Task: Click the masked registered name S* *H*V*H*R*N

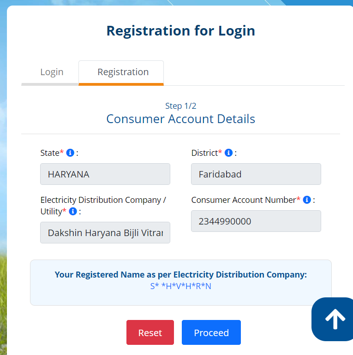Action: click(181, 286)
